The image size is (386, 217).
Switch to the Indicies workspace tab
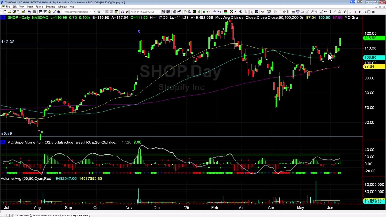coord(66,215)
